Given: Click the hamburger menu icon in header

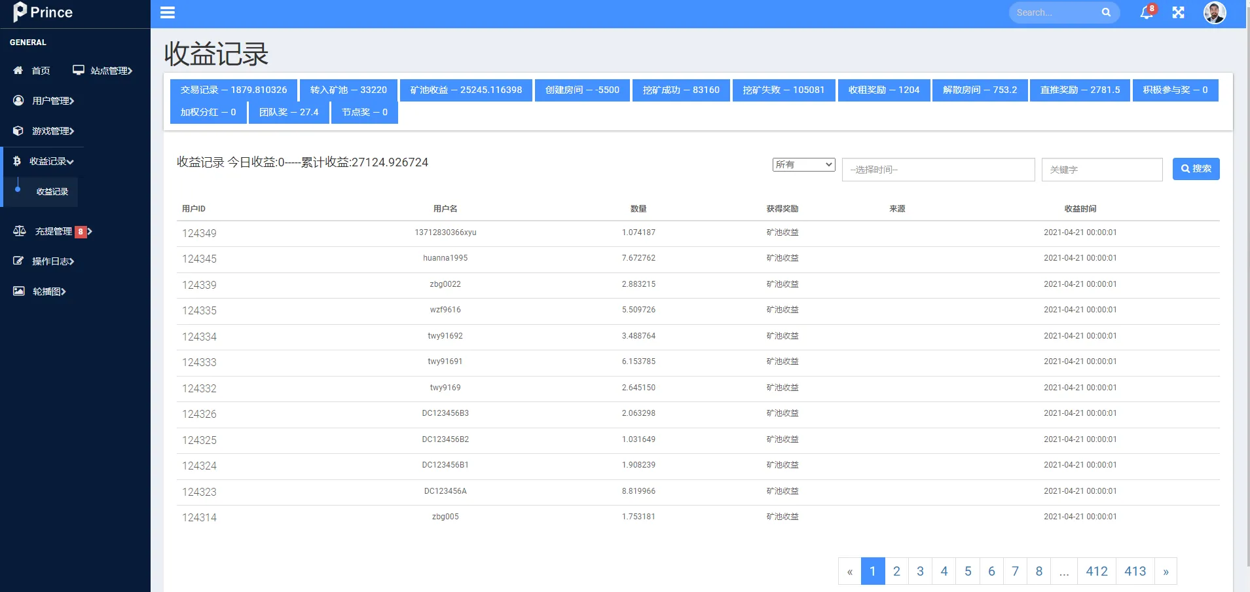Looking at the screenshot, I should tap(168, 12).
